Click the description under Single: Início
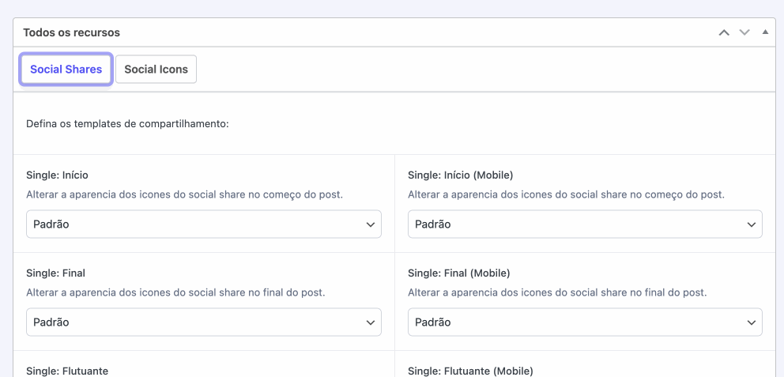 [x=190, y=194]
